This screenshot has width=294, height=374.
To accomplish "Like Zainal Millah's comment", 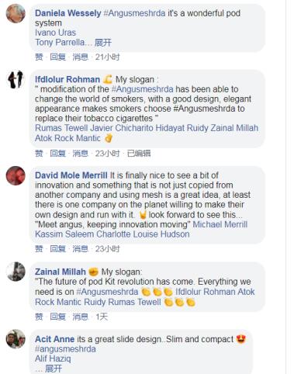I will [39, 317].
